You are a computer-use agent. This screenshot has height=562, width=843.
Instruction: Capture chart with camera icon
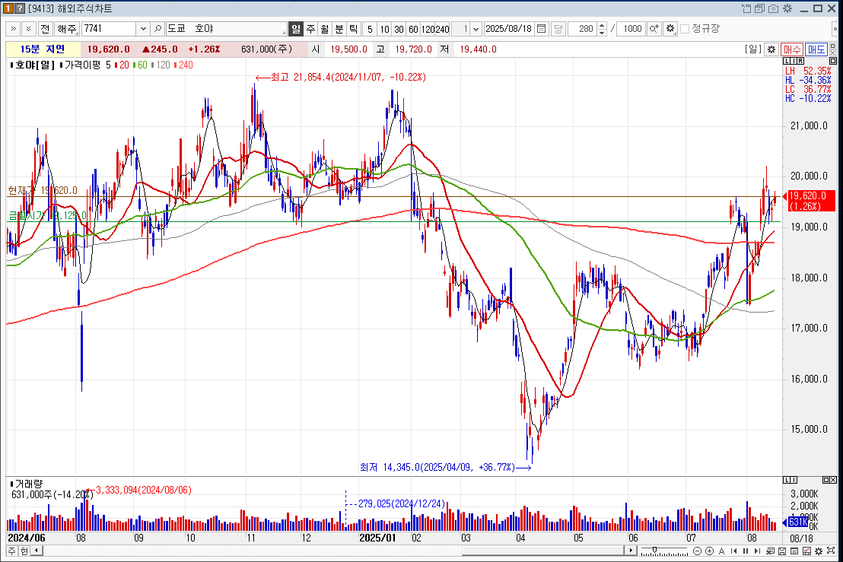point(773,8)
